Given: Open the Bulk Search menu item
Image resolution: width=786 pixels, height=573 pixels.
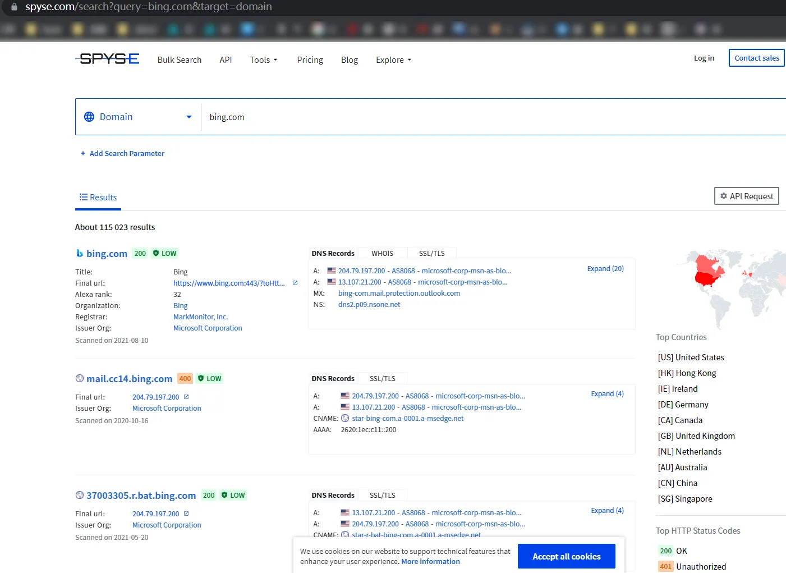Looking at the screenshot, I should tap(180, 59).
